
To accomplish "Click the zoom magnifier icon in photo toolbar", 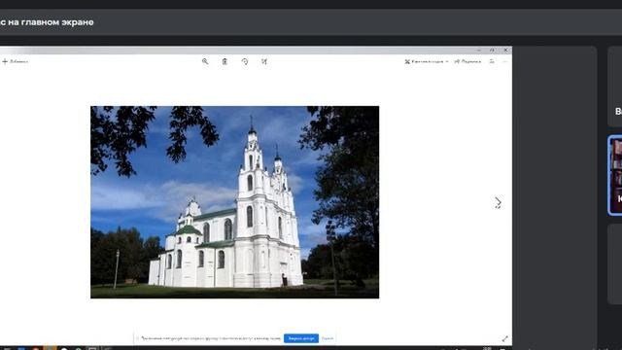I will [x=205, y=61].
